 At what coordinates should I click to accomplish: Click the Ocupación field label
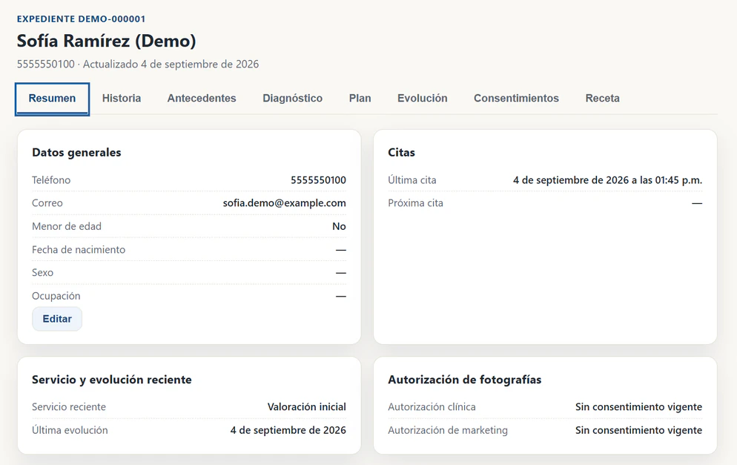pyautogui.click(x=56, y=296)
